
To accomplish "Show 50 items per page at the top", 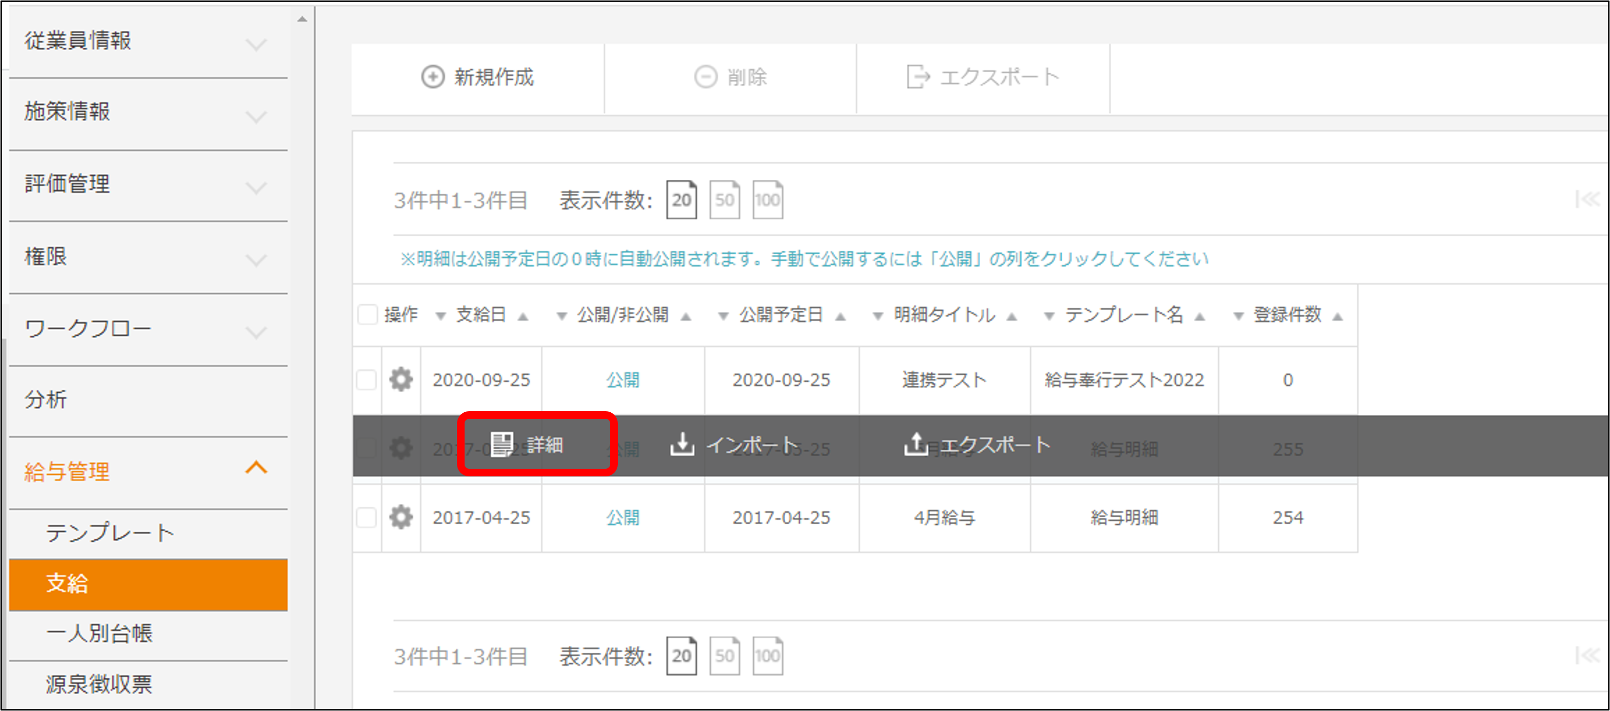I will coord(724,200).
